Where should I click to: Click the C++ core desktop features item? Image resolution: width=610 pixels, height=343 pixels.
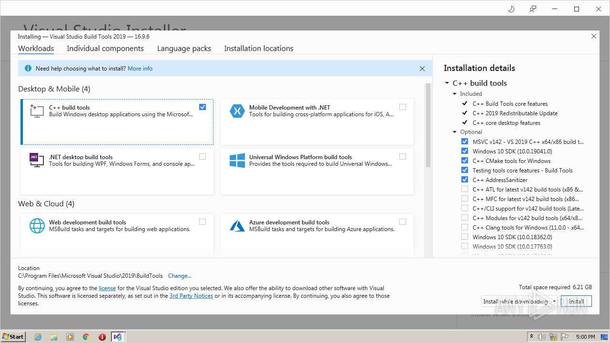pyautogui.click(x=507, y=123)
